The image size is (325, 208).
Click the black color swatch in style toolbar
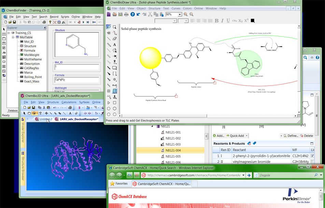pos(253,21)
